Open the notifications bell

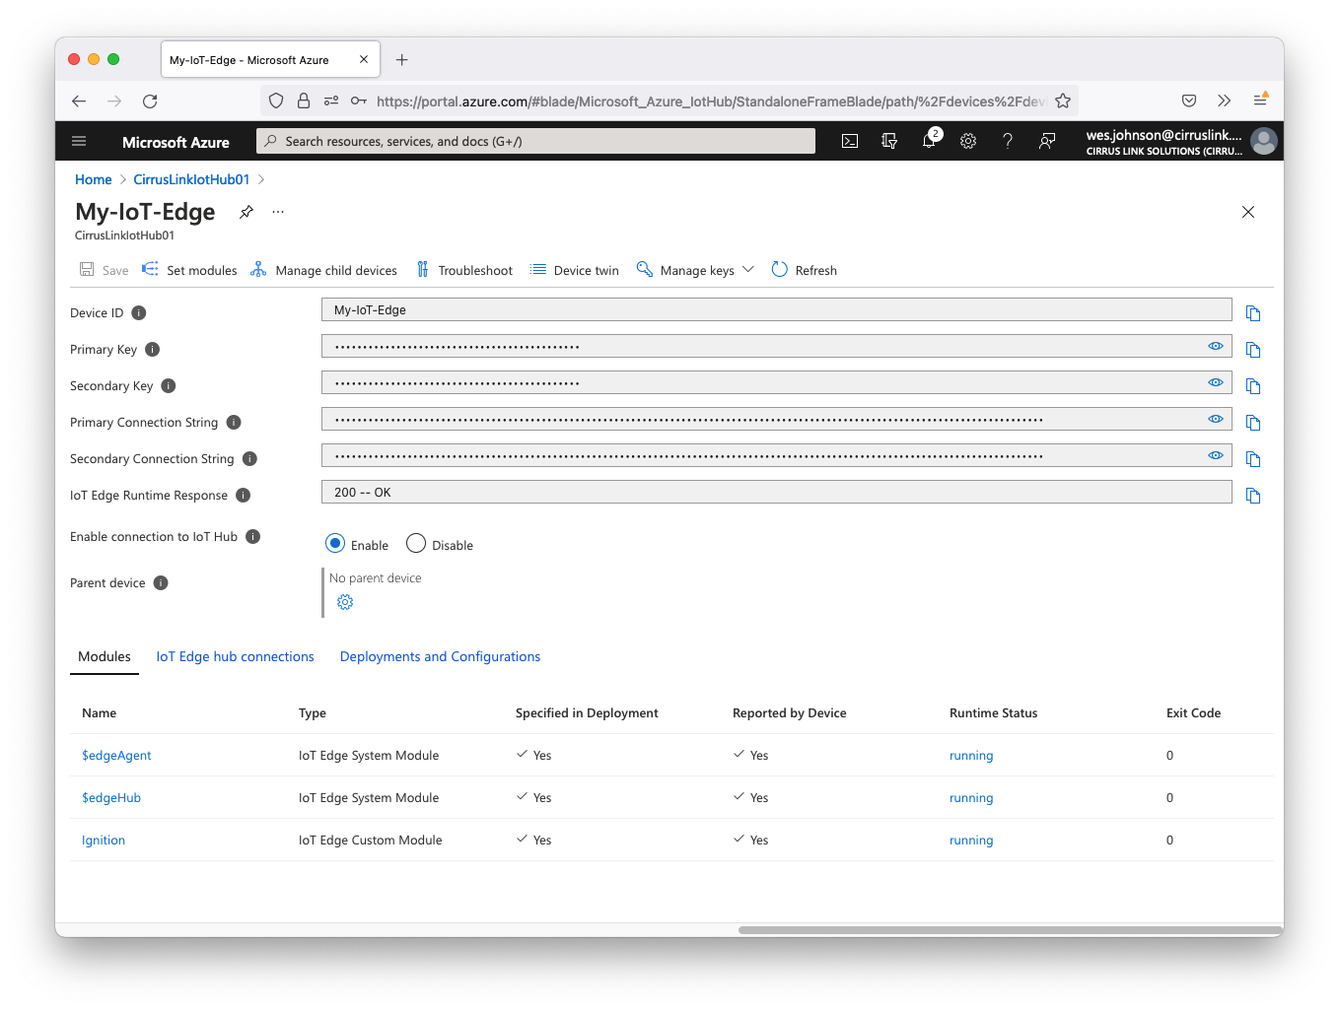click(929, 141)
